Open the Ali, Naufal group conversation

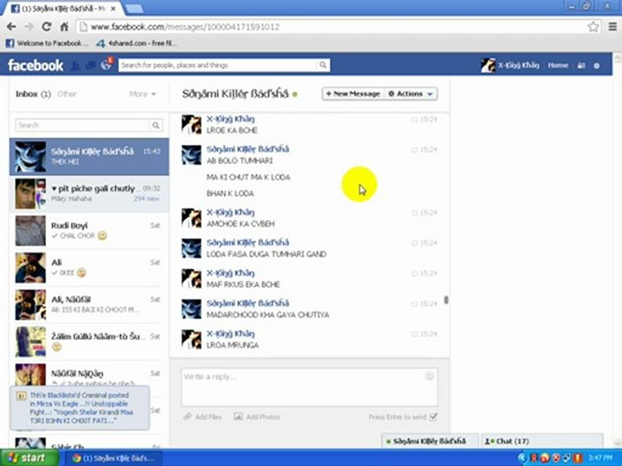[x=89, y=305]
